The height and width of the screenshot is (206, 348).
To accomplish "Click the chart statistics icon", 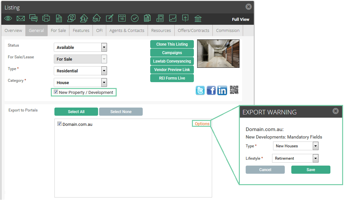I will coord(173,18).
